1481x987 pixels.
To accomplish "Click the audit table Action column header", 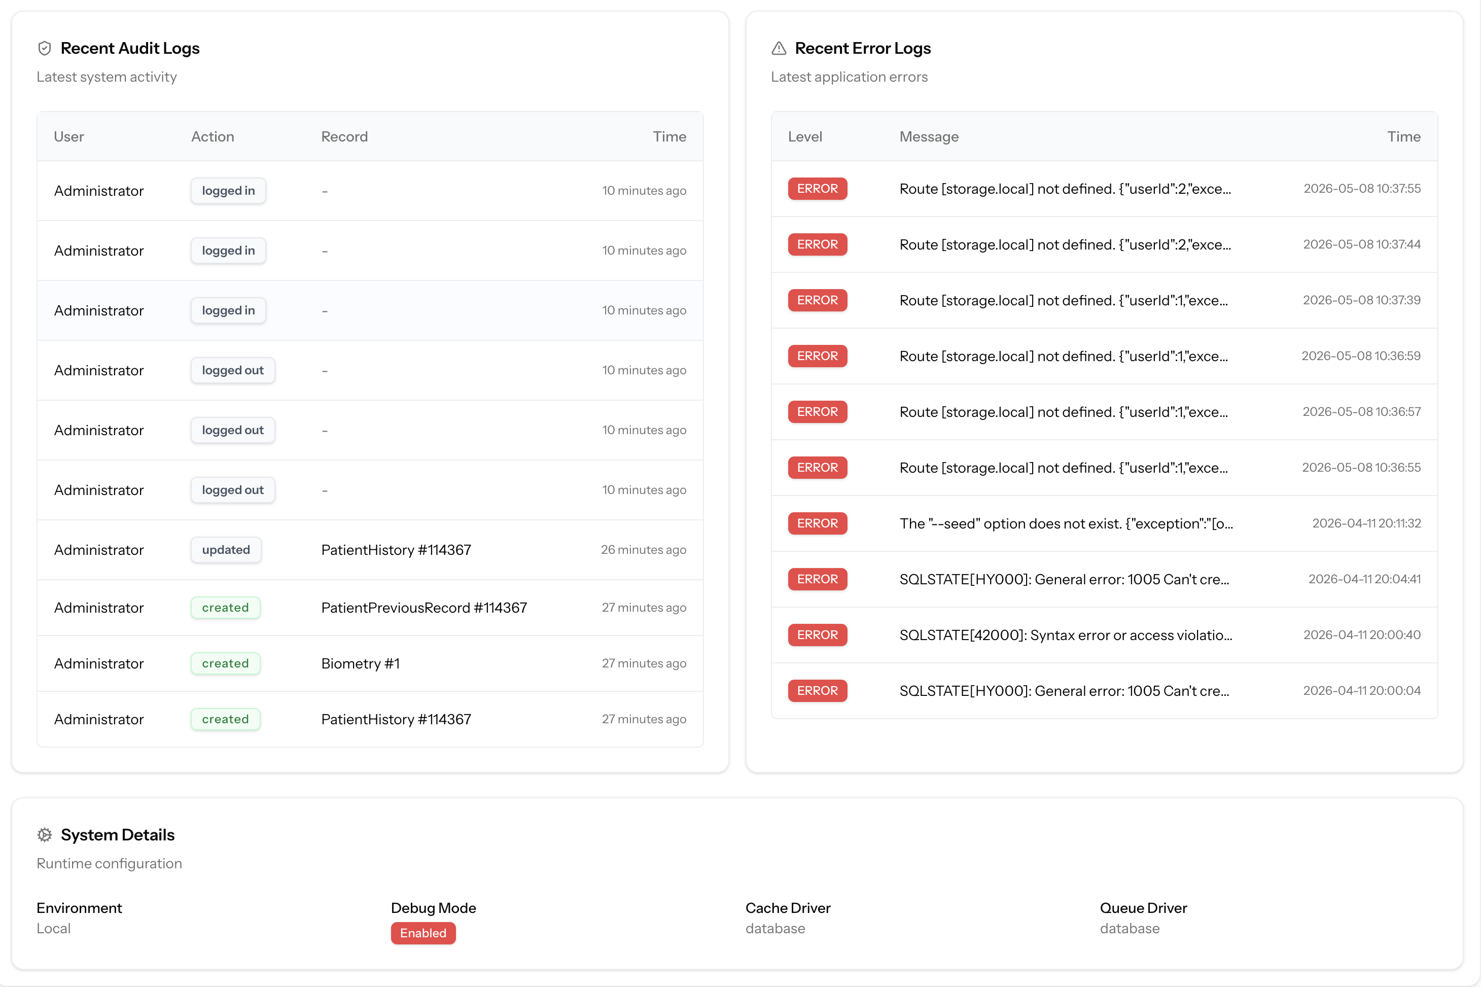I will click(213, 136).
